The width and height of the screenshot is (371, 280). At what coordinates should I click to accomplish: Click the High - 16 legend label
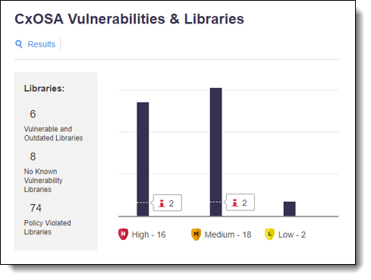149,234
